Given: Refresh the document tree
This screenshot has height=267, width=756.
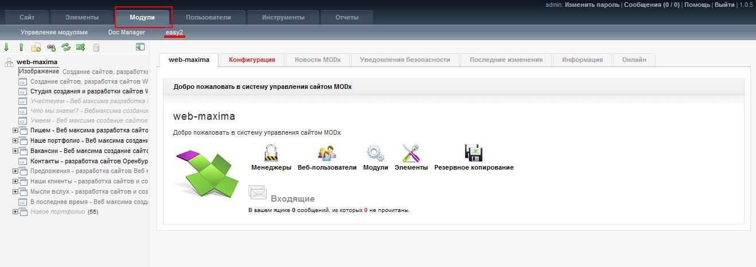Looking at the screenshot, I should coord(66,48).
